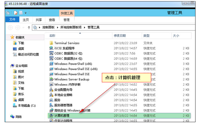The image size is (209, 128).
Task: Open Windows PowerShell ISE (x86) shortcut
Action: (75, 69)
